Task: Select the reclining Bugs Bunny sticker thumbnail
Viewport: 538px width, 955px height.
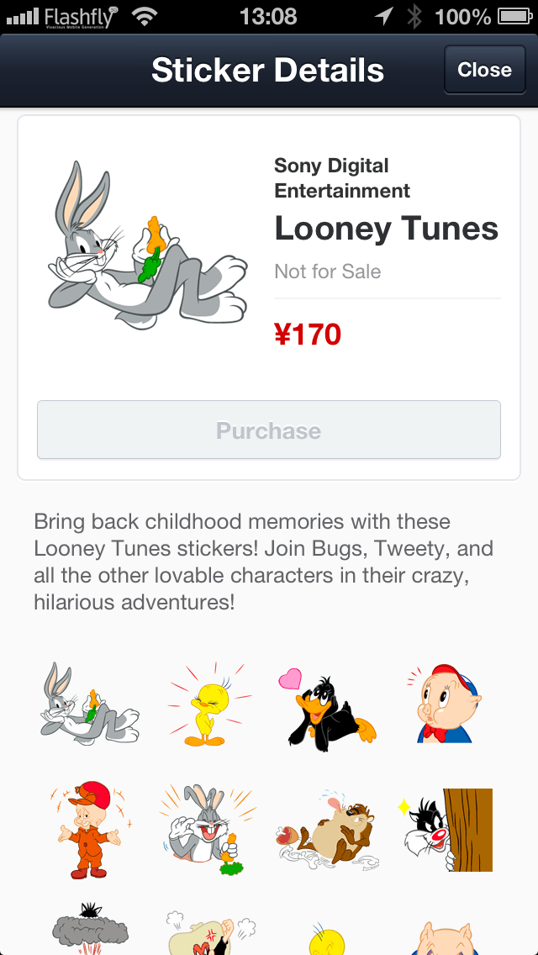Action: (90, 704)
